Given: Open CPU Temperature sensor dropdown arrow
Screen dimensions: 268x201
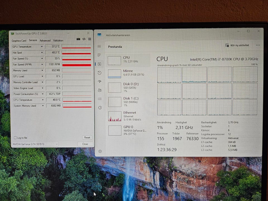Looking at the screenshot, I should click(x=42, y=100).
